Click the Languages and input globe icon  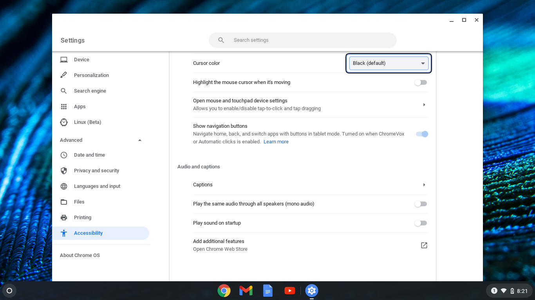click(64, 186)
